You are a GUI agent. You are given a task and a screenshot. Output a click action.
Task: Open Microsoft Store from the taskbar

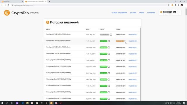(37, 103)
